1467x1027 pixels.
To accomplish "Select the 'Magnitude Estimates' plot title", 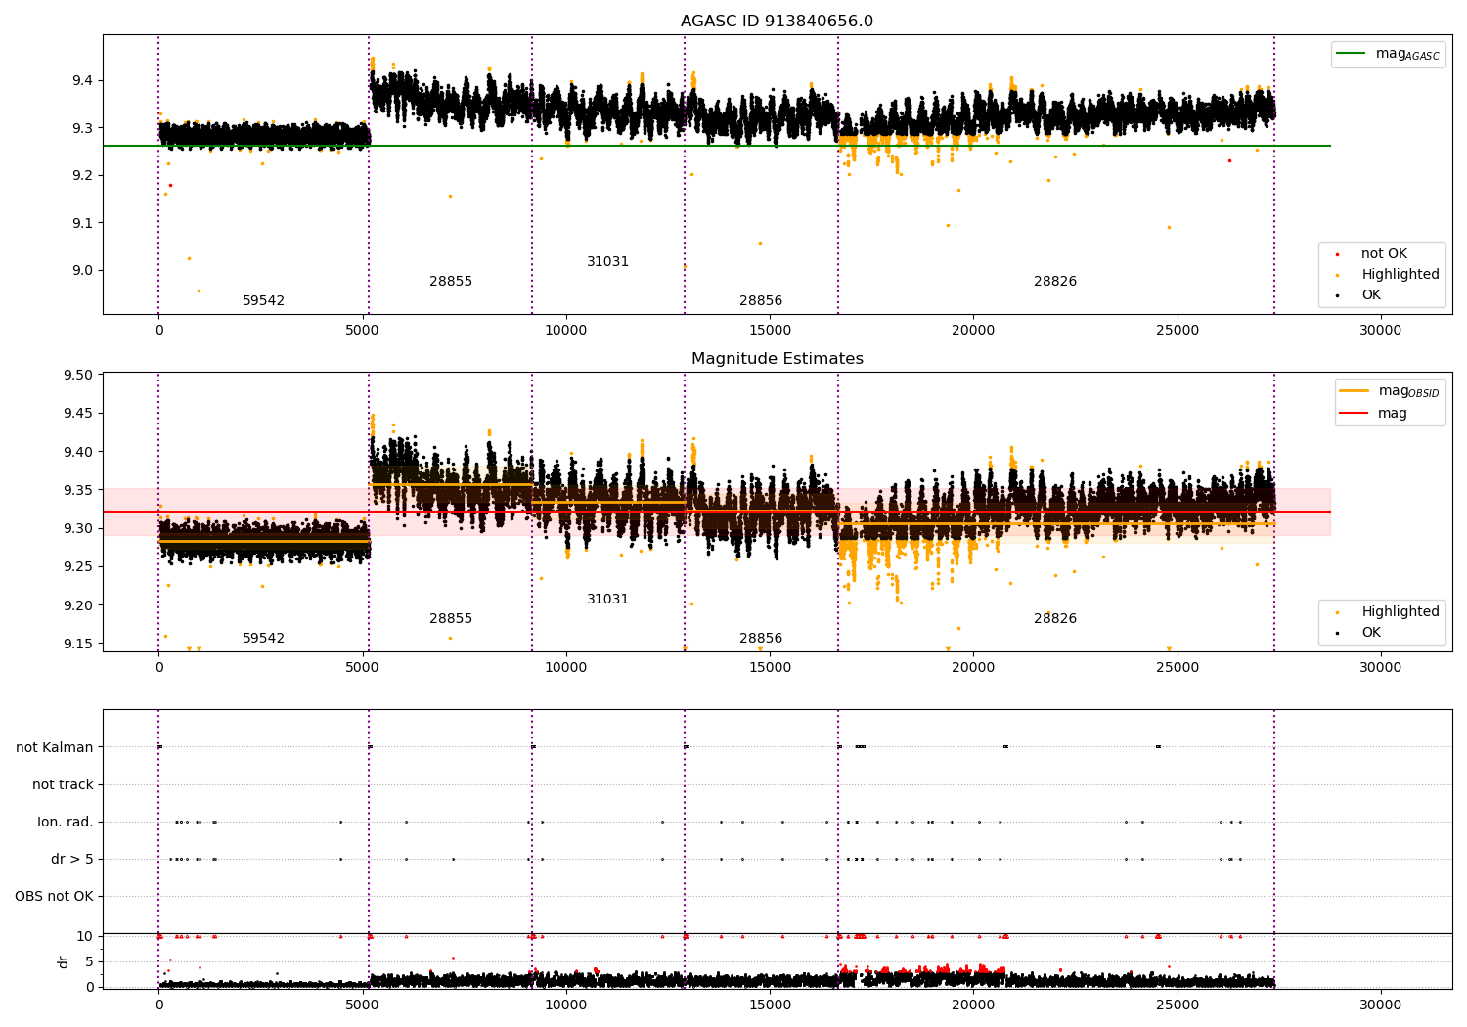I will [778, 359].
